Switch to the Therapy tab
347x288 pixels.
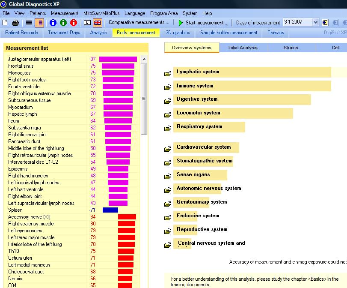(x=276, y=33)
